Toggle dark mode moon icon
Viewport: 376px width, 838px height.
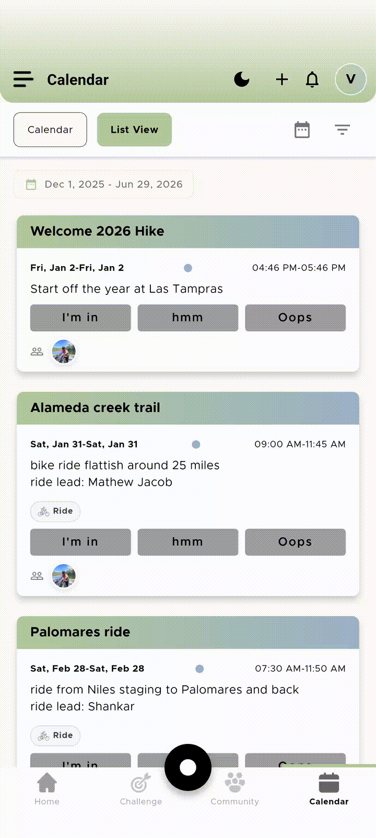coord(242,79)
